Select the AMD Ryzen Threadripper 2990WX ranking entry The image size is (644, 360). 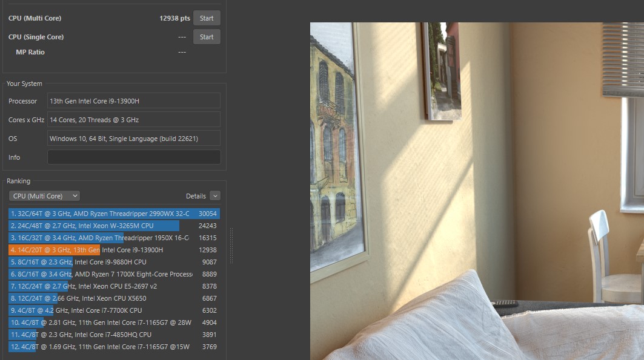[x=114, y=214]
